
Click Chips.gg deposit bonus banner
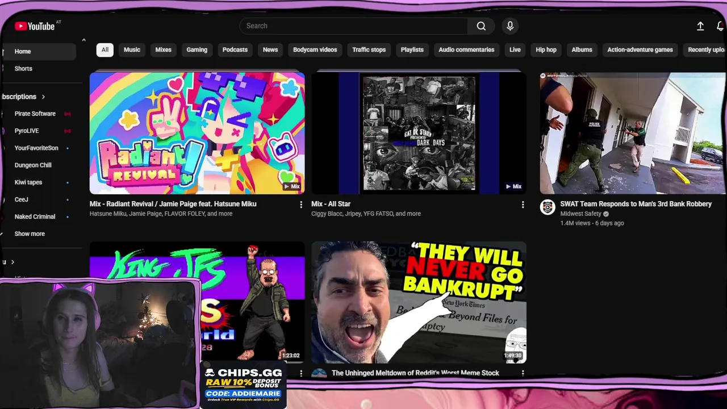click(243, 385)
